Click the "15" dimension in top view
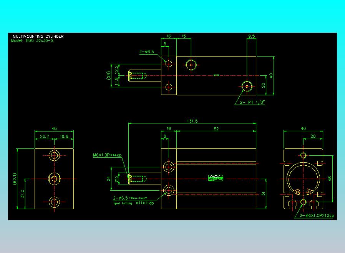Screen dimensions: 345x253 (184, 36)
